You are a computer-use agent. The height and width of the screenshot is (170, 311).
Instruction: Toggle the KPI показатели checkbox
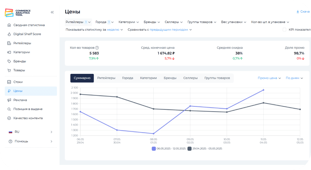point(284,30)
